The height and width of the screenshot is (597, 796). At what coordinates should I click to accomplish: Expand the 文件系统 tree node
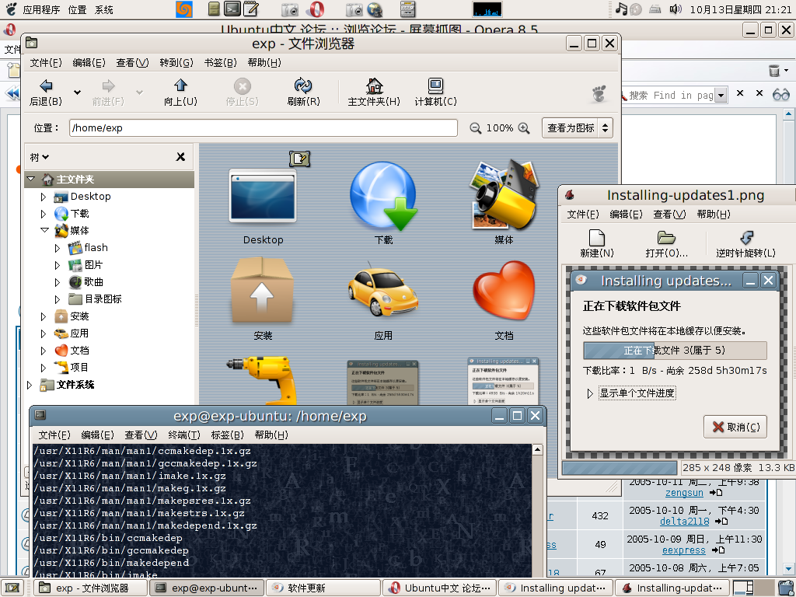[30, 385]
